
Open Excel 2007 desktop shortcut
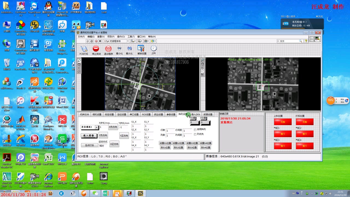point(48,160)
